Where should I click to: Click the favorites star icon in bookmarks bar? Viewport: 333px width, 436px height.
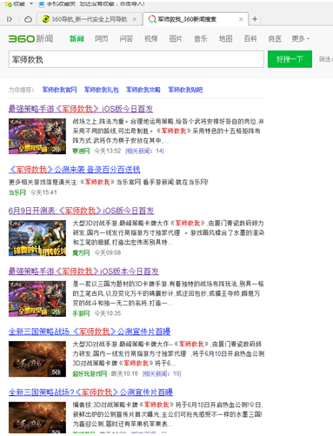pos(8,4)
